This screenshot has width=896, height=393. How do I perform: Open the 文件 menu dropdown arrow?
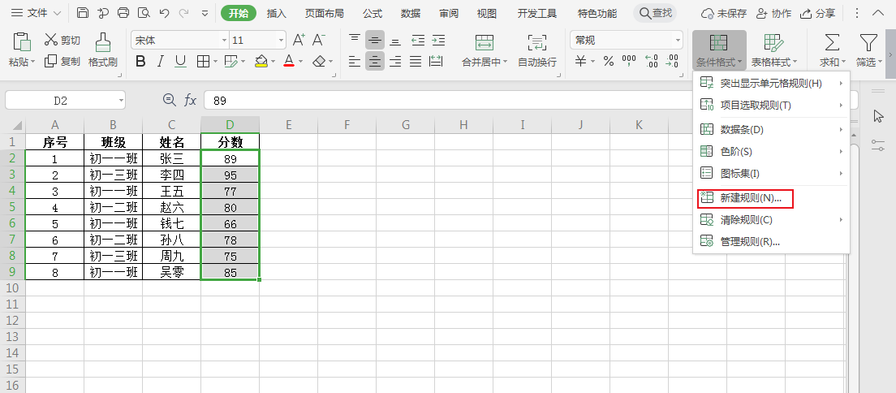pyautogui.click(x=57, y=13)
